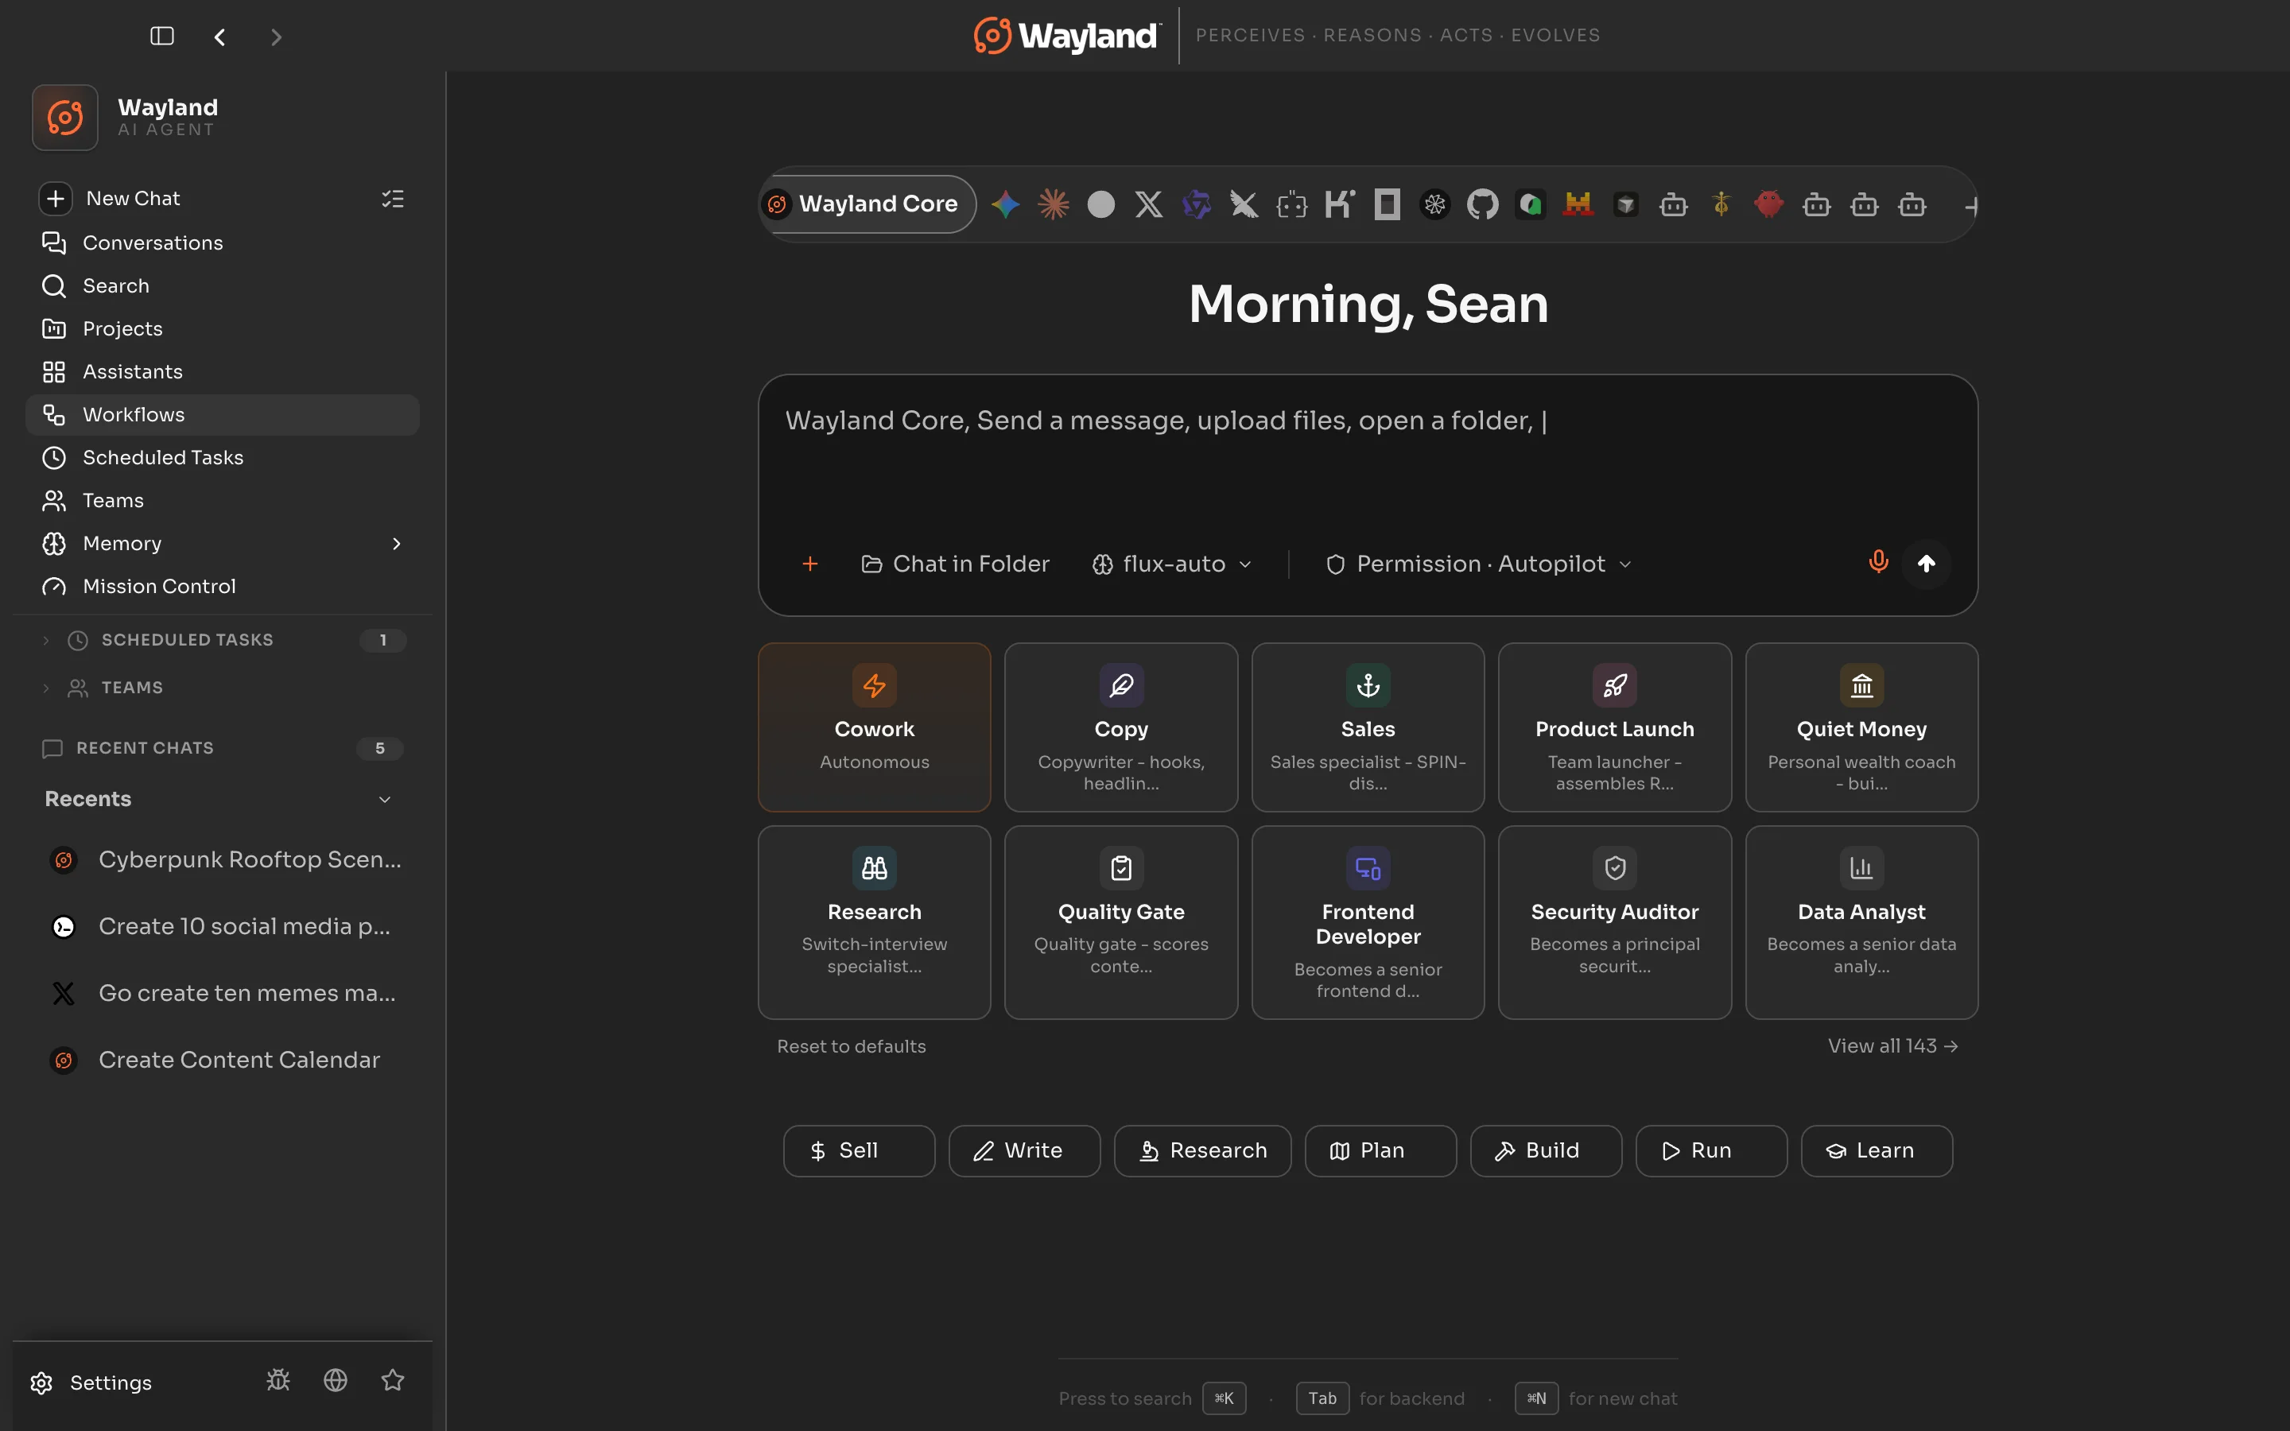Select the Kimi K backend icon
The image size is (2290, 1431).
1339,204
